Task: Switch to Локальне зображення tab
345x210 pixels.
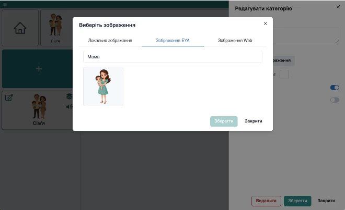Action: coord(110,40)
